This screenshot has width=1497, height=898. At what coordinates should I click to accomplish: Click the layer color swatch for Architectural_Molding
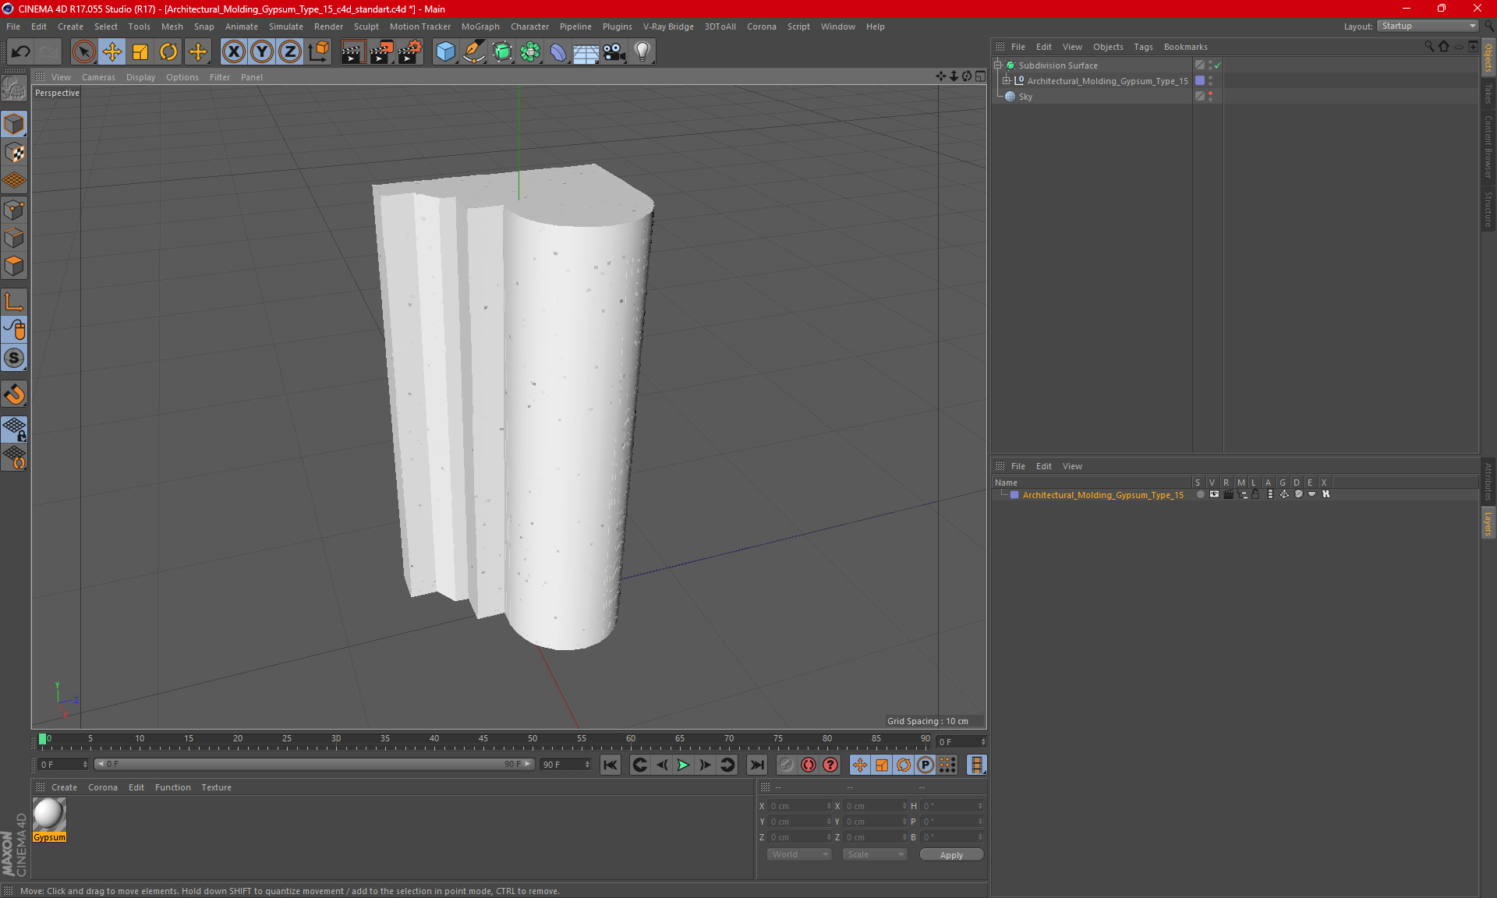1014,495
